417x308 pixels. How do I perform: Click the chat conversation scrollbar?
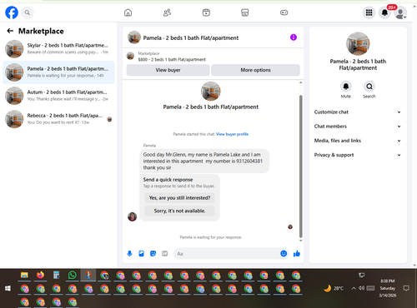coord(300,166)
